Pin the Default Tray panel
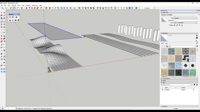The image size is (200, 112). coord(197,11)
